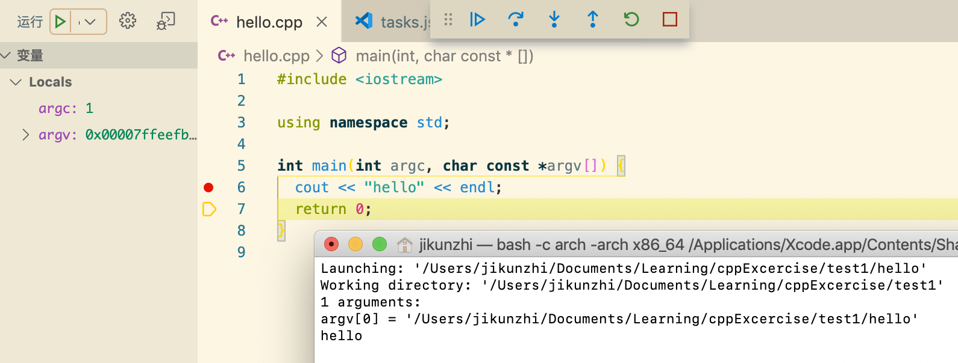Click the C++ file icon in breadcrumb
The height and width of the screenshot is (363, 958).
[227, 56]
